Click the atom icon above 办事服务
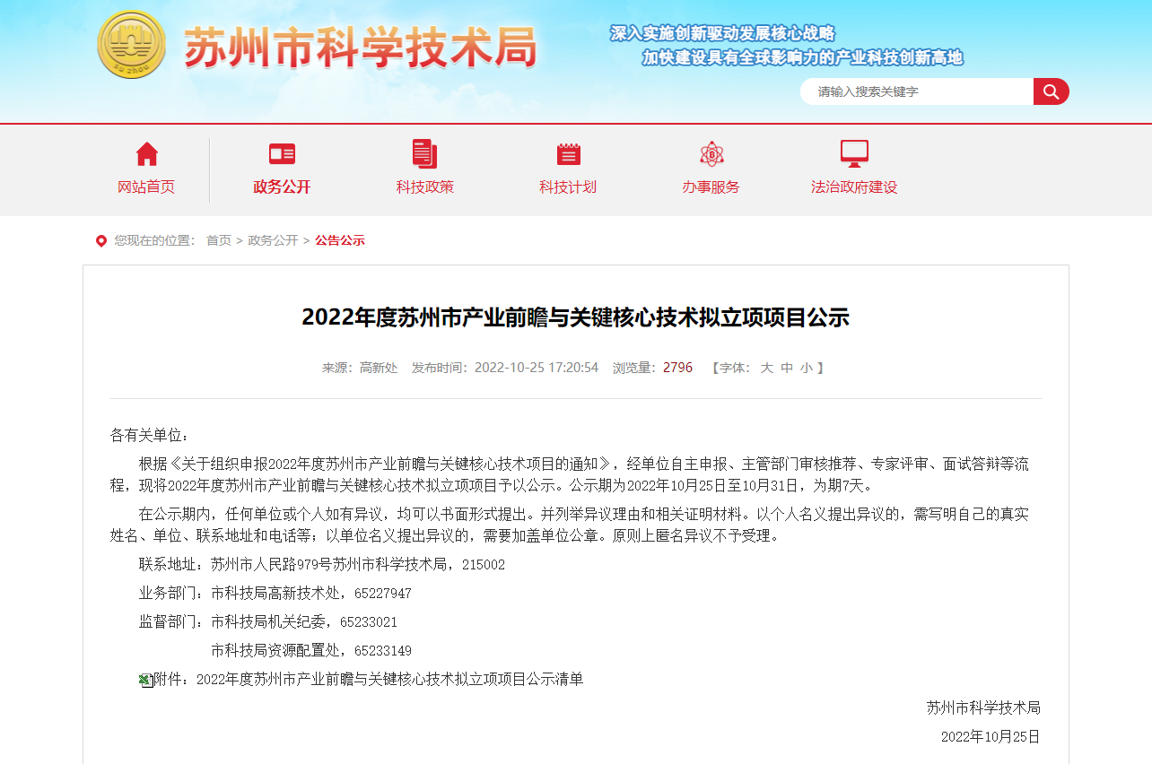 (x=711, y=153)
